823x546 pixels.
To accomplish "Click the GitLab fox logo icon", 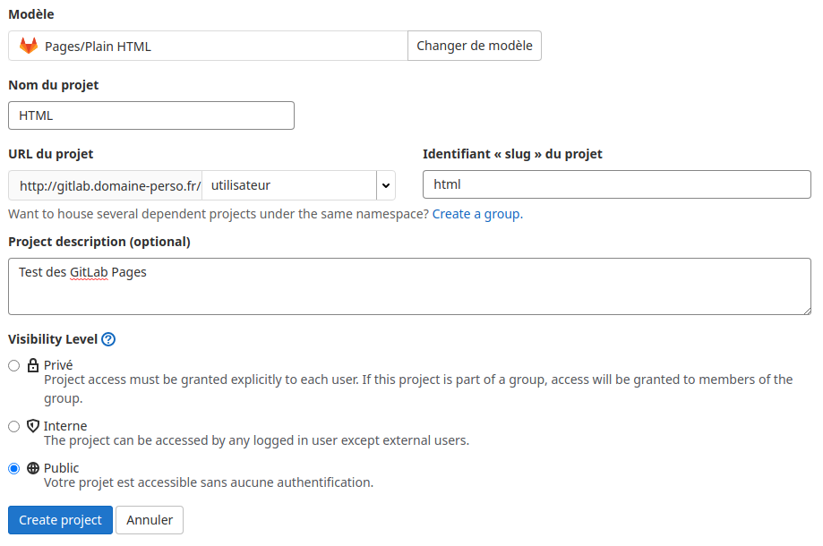I will click(x=29, y=46).
